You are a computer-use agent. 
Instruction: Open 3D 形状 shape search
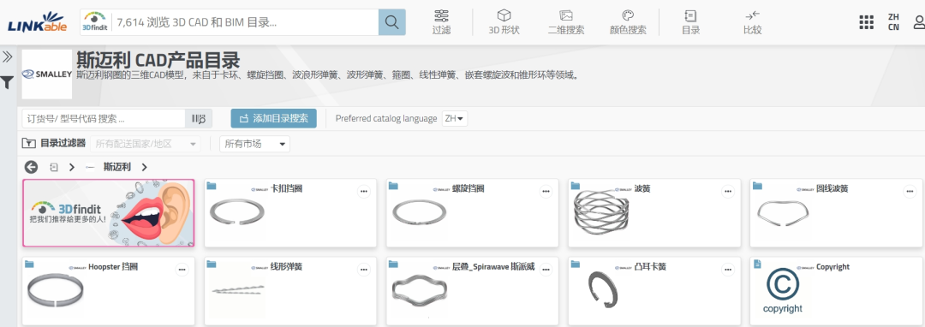point(504,22)
